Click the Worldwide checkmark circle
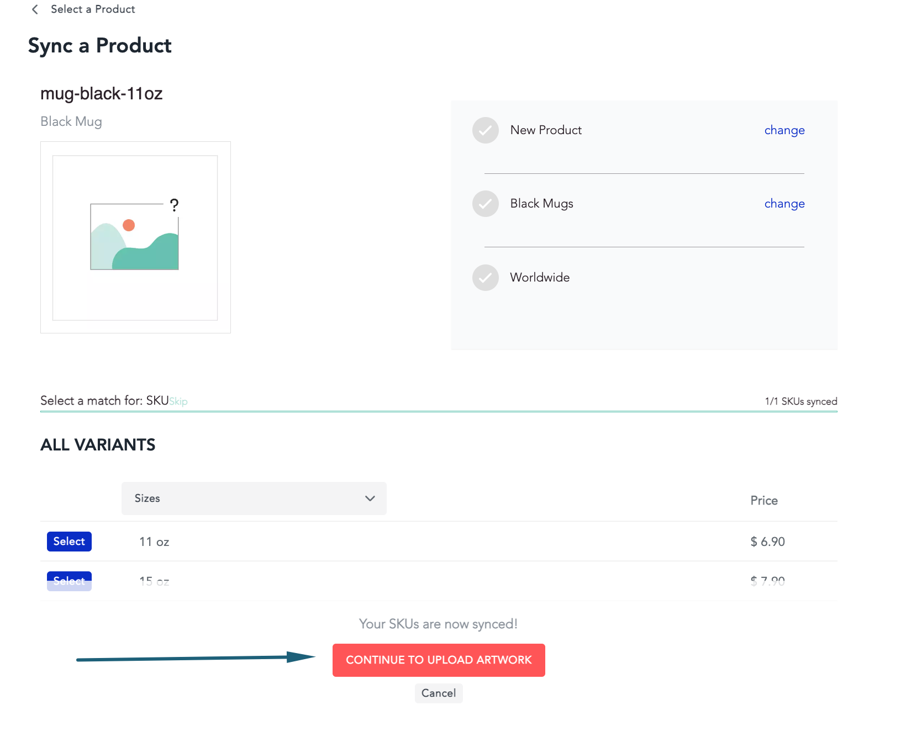The height and width of the screenshot is (732, 906). [486, 278]
